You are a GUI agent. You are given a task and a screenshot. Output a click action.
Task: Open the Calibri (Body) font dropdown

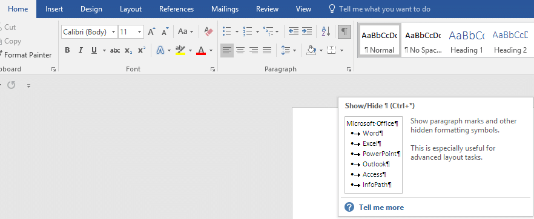point(90,32)
